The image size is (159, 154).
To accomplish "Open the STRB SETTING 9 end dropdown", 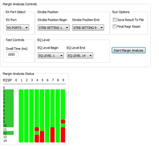I will click(x=88, y=28).
